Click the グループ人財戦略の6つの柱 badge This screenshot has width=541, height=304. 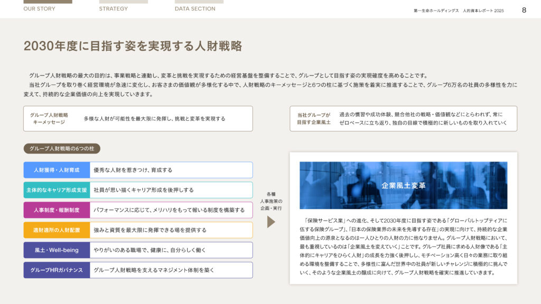pos(62,149)
